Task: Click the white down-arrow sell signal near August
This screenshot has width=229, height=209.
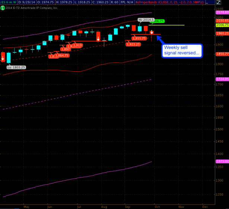Action: tap(98, 38)
